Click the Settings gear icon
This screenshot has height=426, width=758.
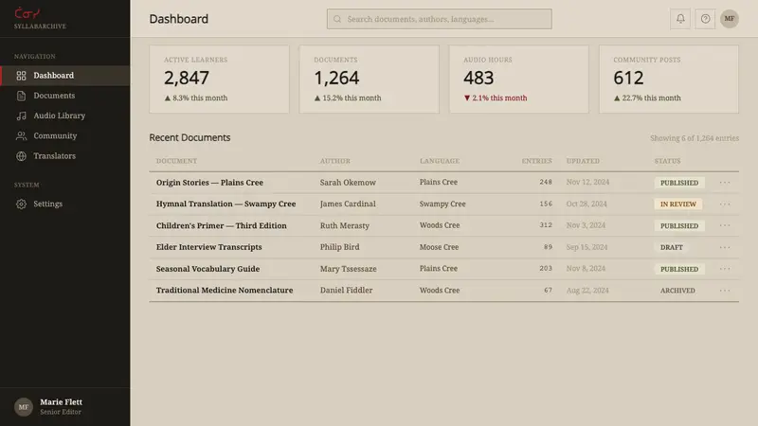click(21, 204)
